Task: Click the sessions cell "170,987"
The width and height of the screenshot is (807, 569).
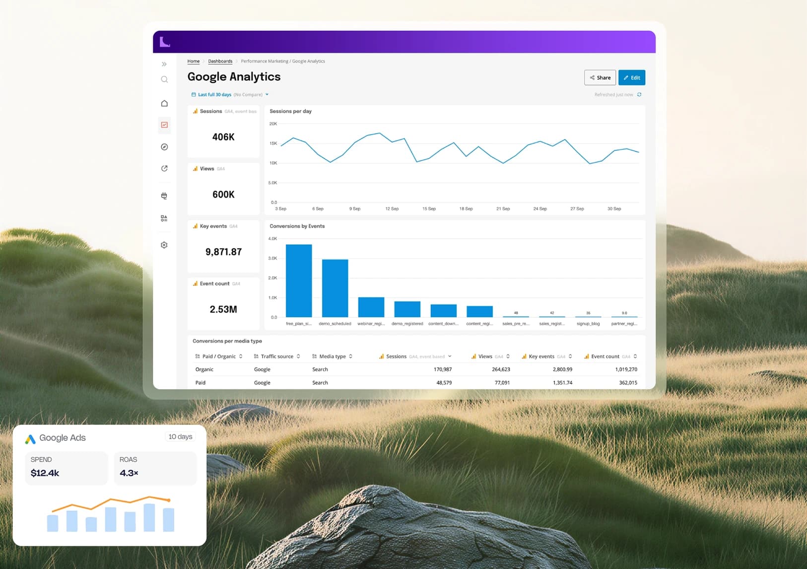Action: (x=443, y=369)
